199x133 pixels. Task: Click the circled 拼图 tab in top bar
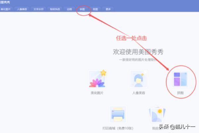pos(82,9)
